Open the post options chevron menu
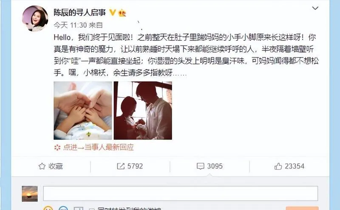 [315, 8]
